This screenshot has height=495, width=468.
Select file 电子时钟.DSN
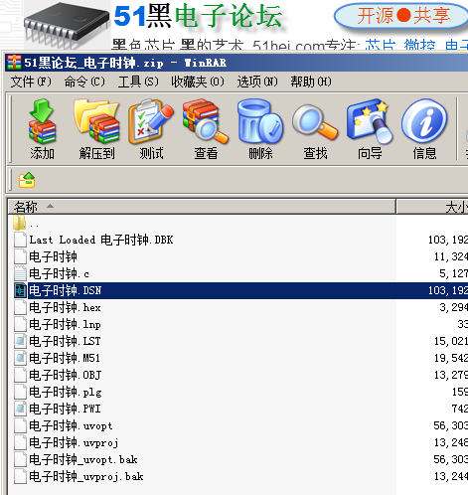coord(65,290)
